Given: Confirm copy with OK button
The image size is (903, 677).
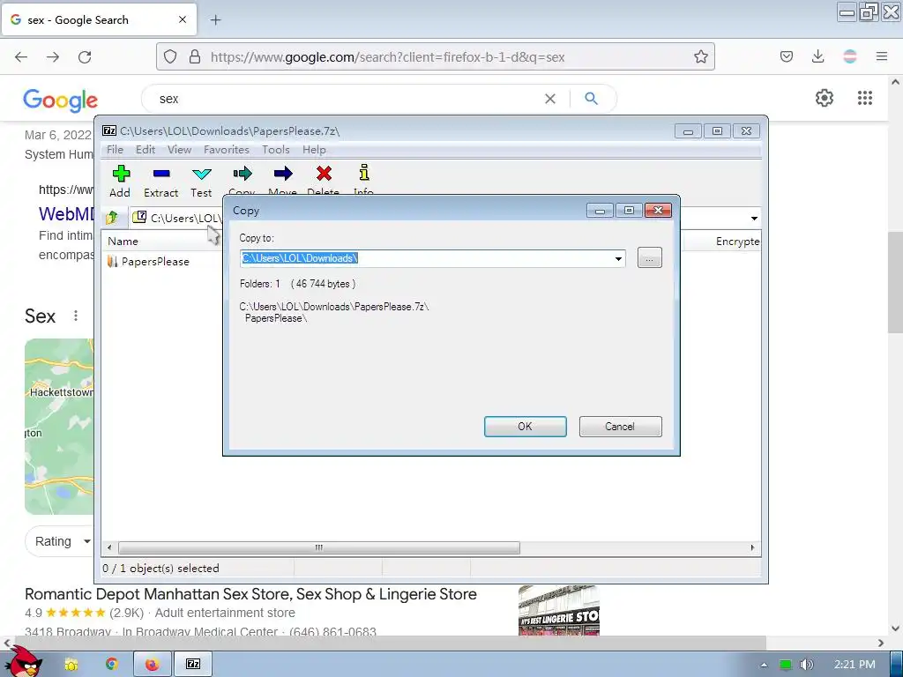Looking at the screenshot, I should (x=526, y=427).
